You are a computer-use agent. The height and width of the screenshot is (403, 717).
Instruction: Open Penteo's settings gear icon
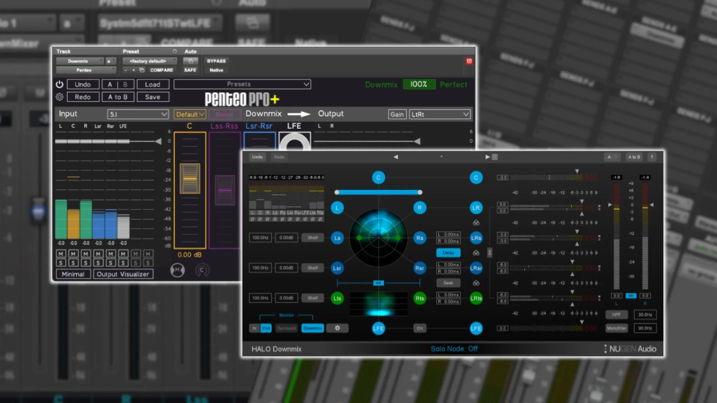tap(59, 97)
